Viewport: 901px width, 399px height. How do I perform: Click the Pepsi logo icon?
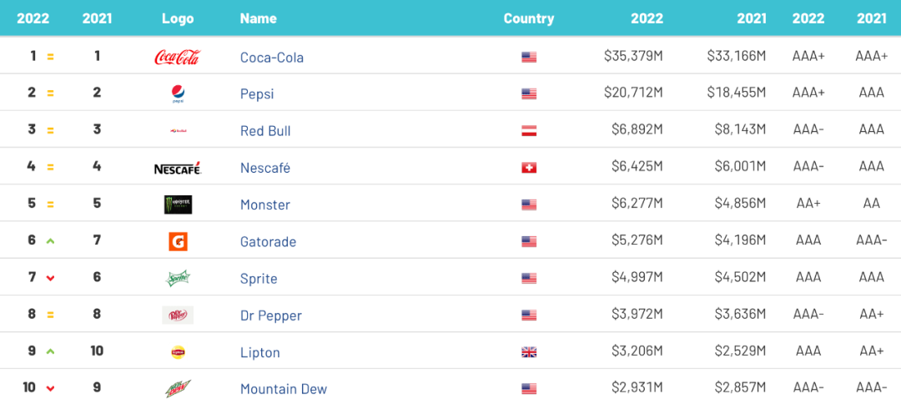click(178, 94)
